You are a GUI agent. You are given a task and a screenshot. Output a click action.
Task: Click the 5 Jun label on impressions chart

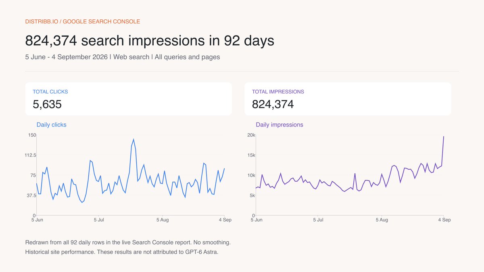(256, 220)
